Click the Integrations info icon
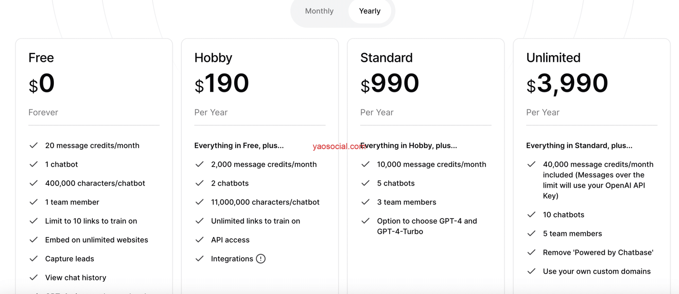This screenshot has width=679, height=294. 261,259
